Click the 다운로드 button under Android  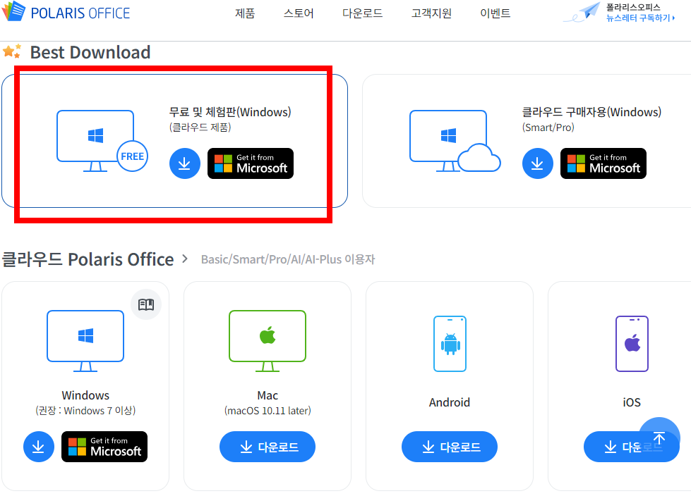tap(450, 447)
